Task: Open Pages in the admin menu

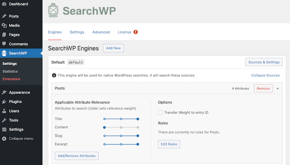Action: click(14, 35)
